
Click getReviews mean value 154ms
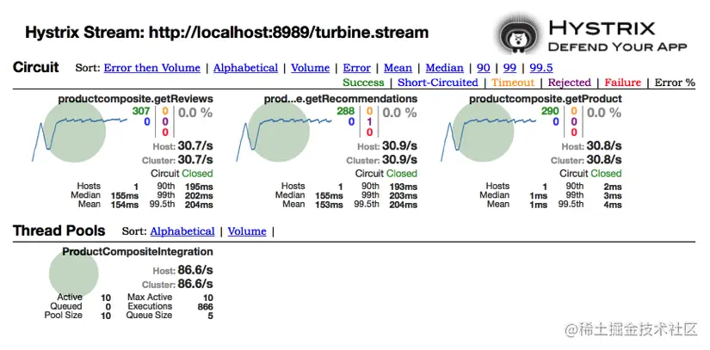click(x=125, y=205)
